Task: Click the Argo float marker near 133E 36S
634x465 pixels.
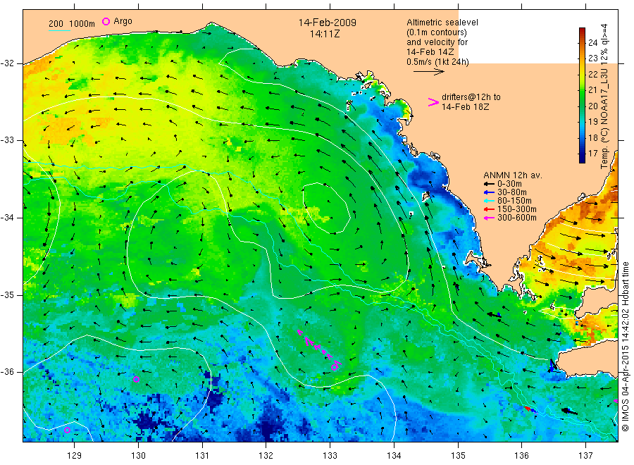Action: coord(334,367)
